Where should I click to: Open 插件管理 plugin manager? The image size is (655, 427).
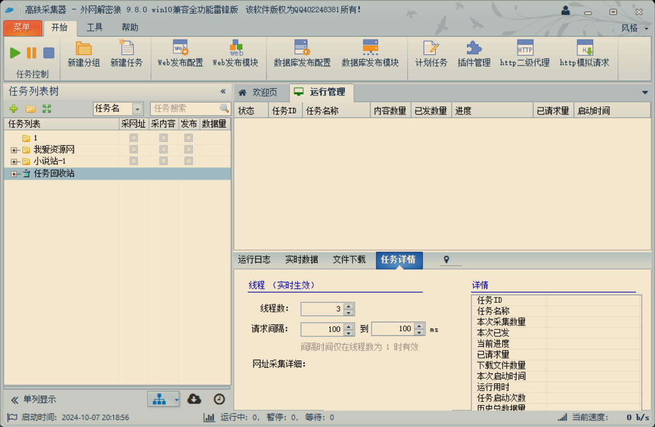pos(474,54)
